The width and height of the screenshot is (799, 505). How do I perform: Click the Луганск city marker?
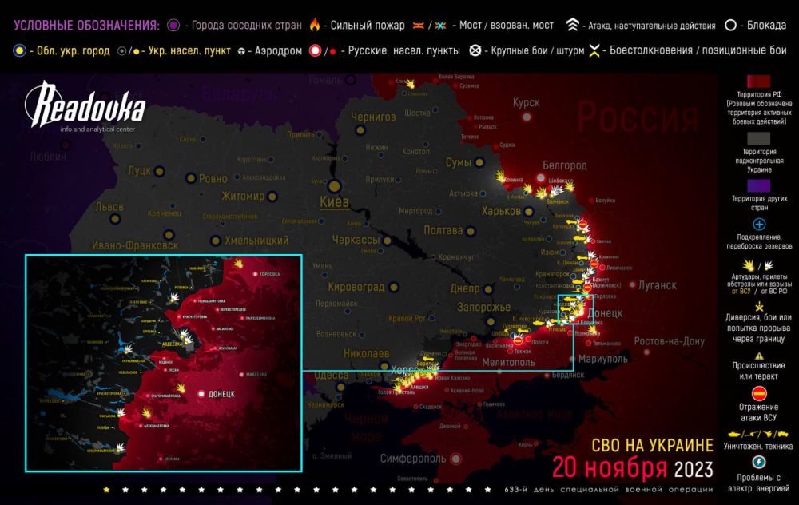[632, 284]
